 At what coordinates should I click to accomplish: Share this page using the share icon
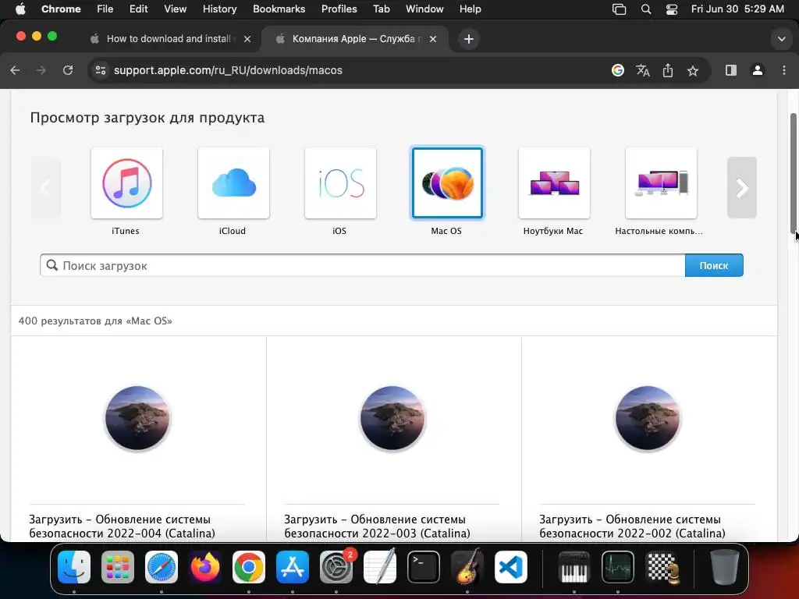coord(668,70)
